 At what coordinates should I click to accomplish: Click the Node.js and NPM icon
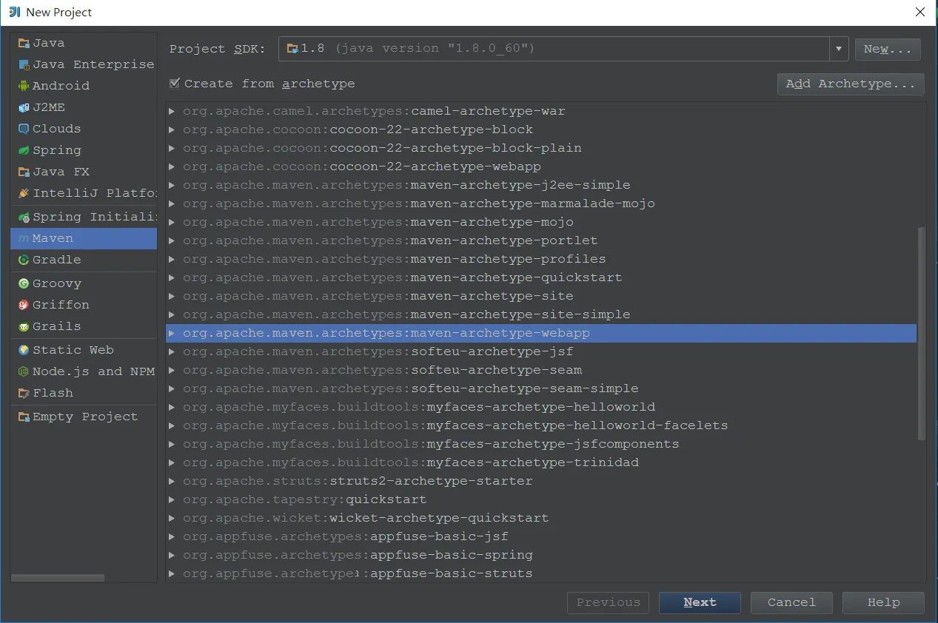coord(24,371)
